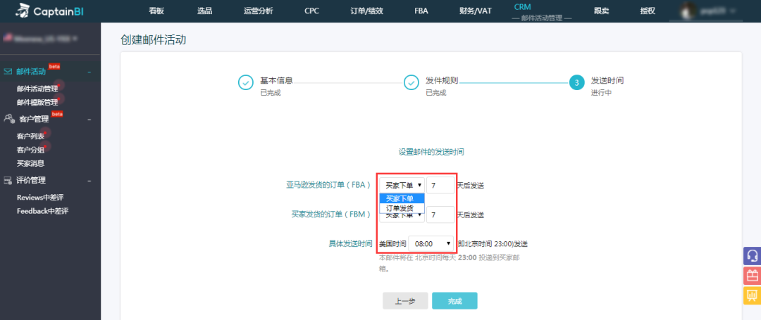Screen dimensions: 761x320
Task: Click the 完成 button
Action: coord(454,300)
